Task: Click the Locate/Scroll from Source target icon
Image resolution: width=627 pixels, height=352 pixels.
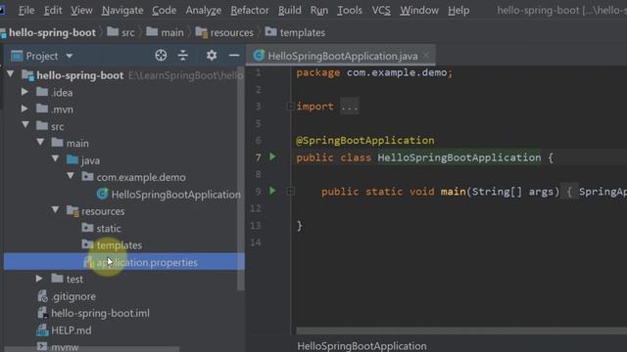Action: click(161, 55)
